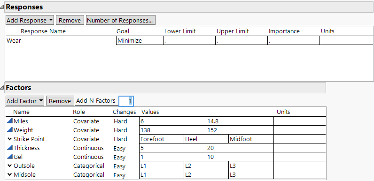Change the Easy setting for Midsole

pyautogui.click(x=119, y=175)
